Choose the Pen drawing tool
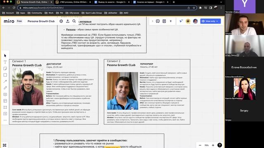264x148 pixels. (5, 88)
